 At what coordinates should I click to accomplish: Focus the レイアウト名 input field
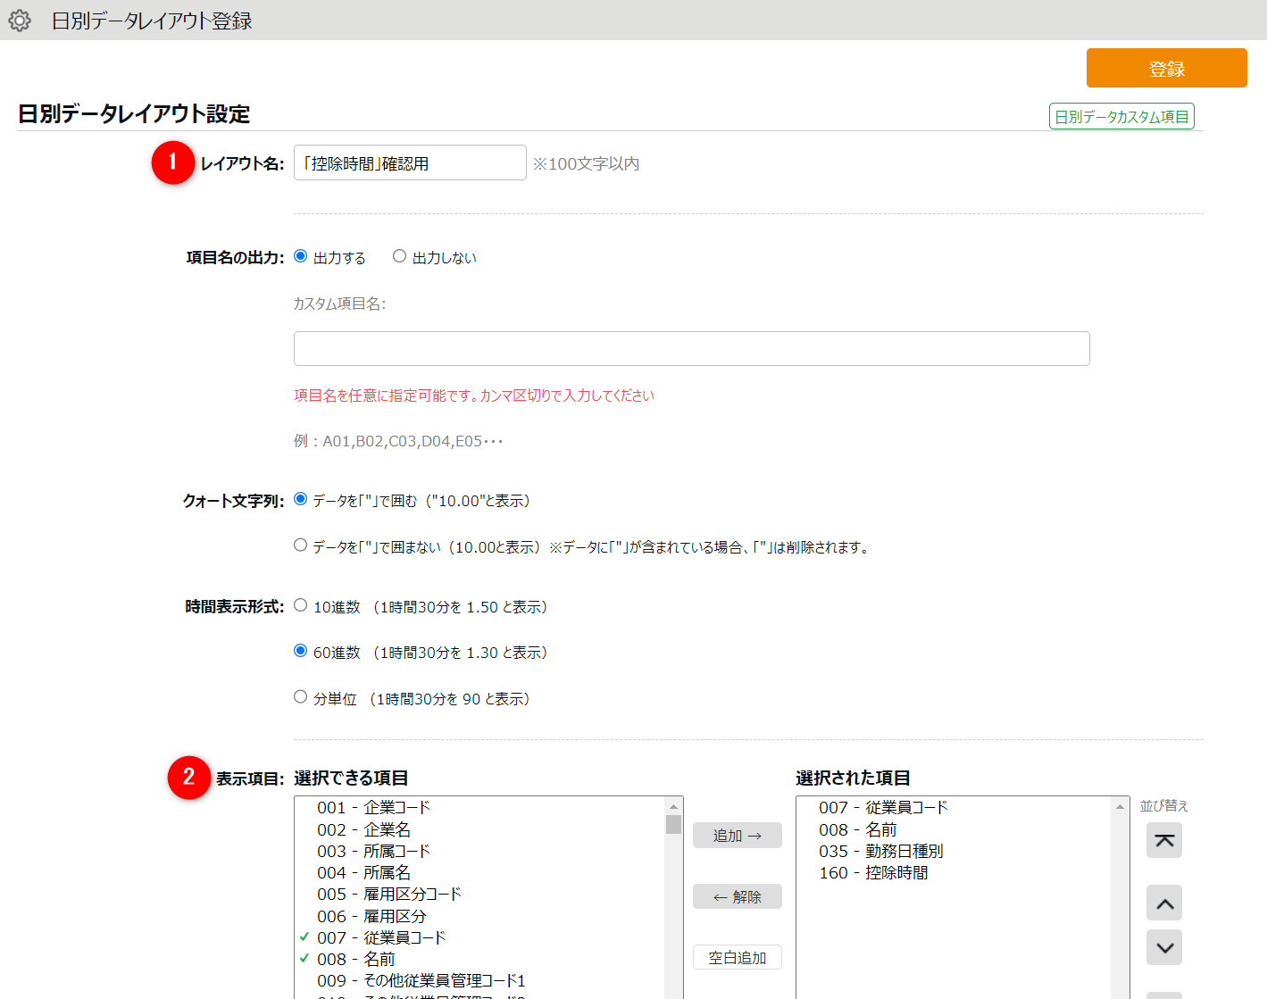click(x=410, y=162)
